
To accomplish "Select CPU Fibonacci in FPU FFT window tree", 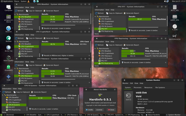I will (106, 24).
